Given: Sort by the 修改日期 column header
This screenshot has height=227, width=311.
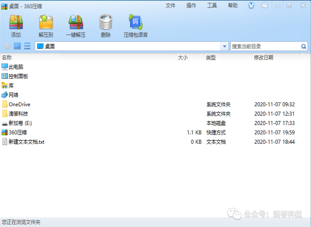Looking at the screenshot, I should 264,58.
